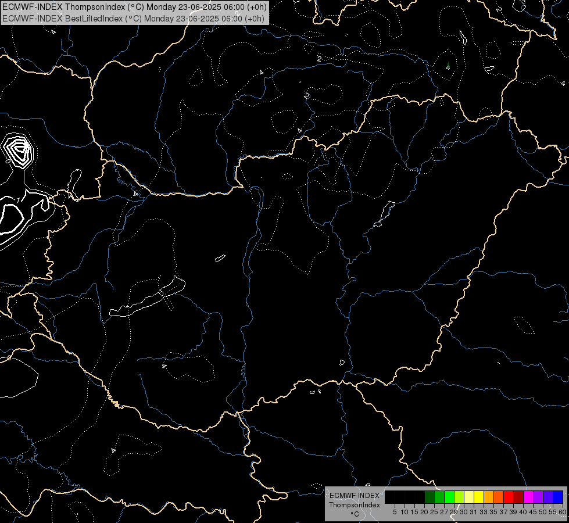Click the legend tick value 33
This screenshot has height=523, width=569.
tap(484, 512)
